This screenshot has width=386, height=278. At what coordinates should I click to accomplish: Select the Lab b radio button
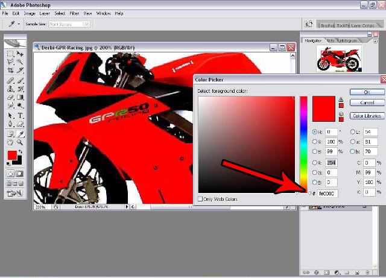pyautogui.click(x=352, y=151)
